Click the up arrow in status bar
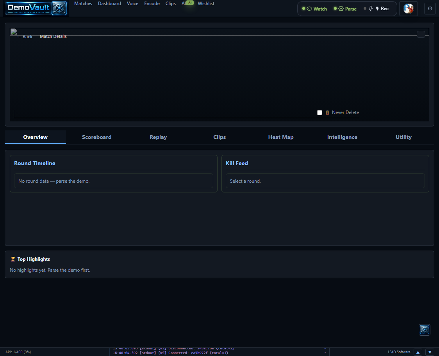 (418, 352)
